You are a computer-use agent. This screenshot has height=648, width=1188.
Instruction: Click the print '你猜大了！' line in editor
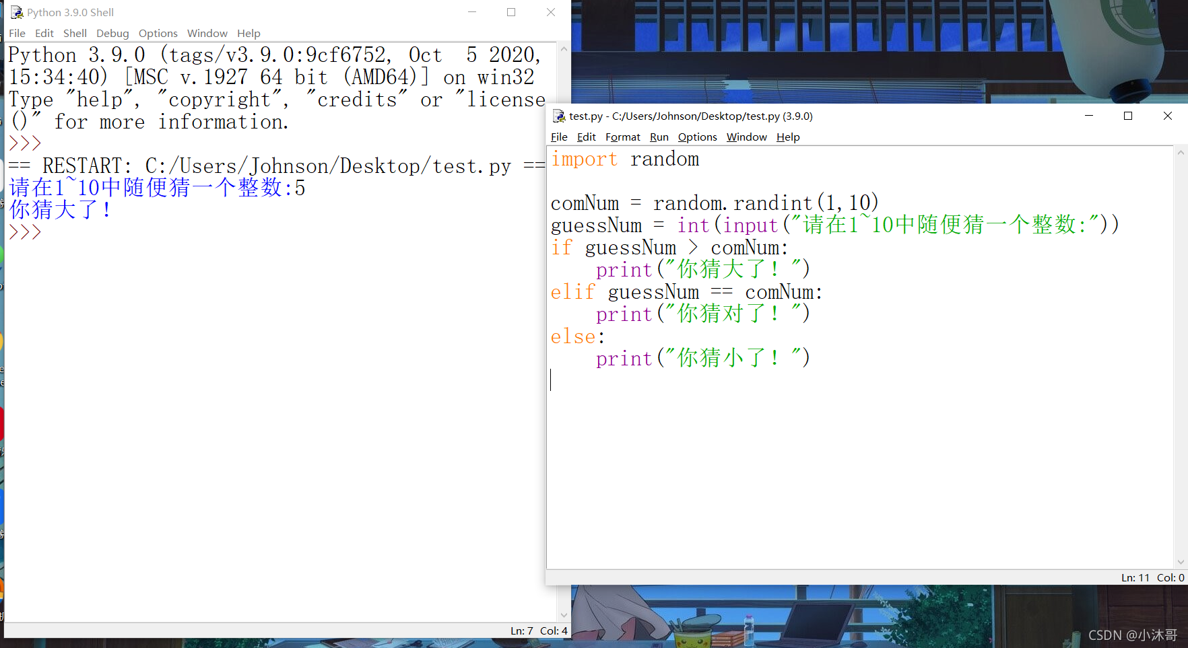[x=703, y=270]
